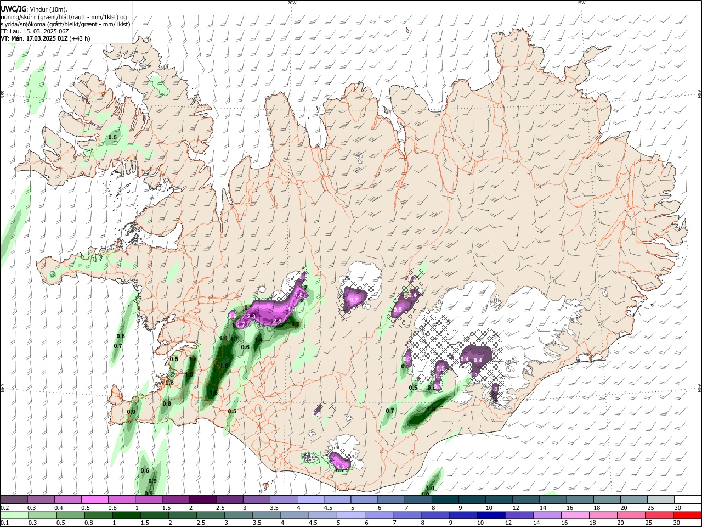Click the dark teal upper legend swatch at 8
This screenshot has height=527, width=702.
point(444,500)
